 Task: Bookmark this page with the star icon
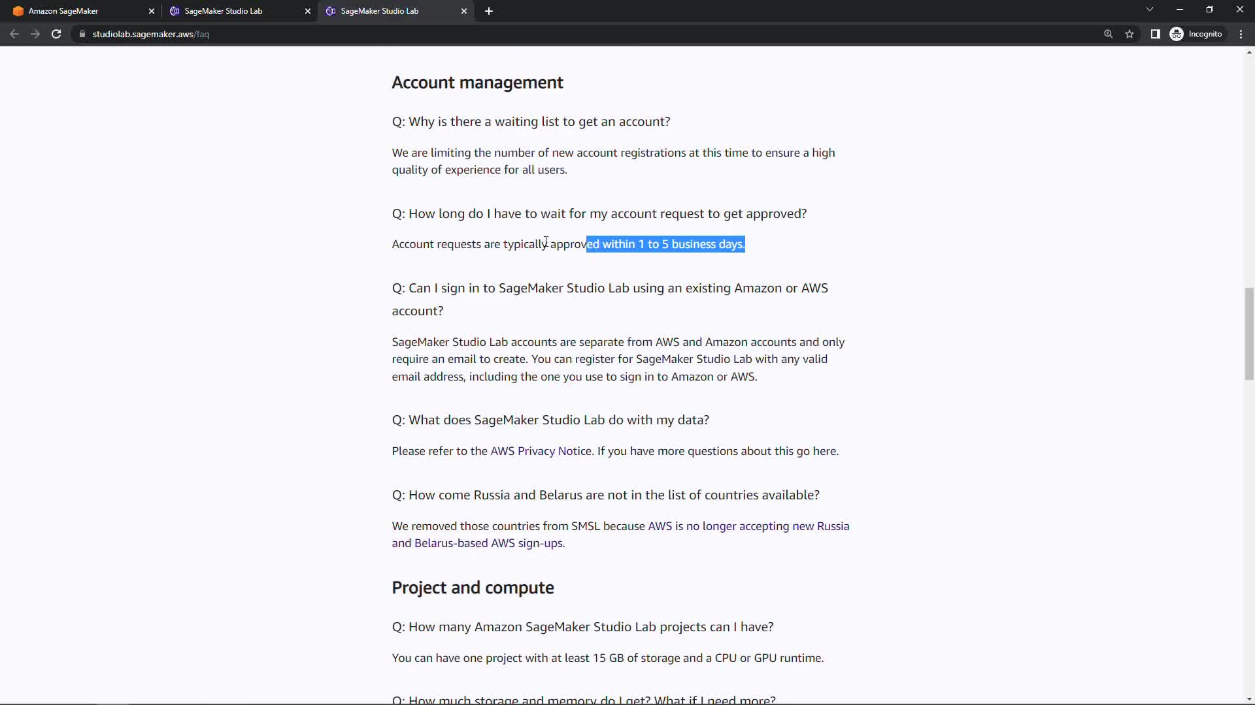coord(1129,34)
